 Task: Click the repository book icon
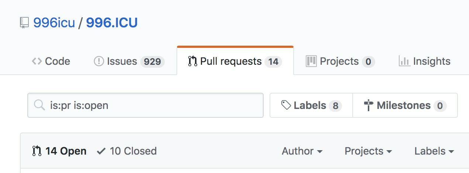click(x=24, y=23)
